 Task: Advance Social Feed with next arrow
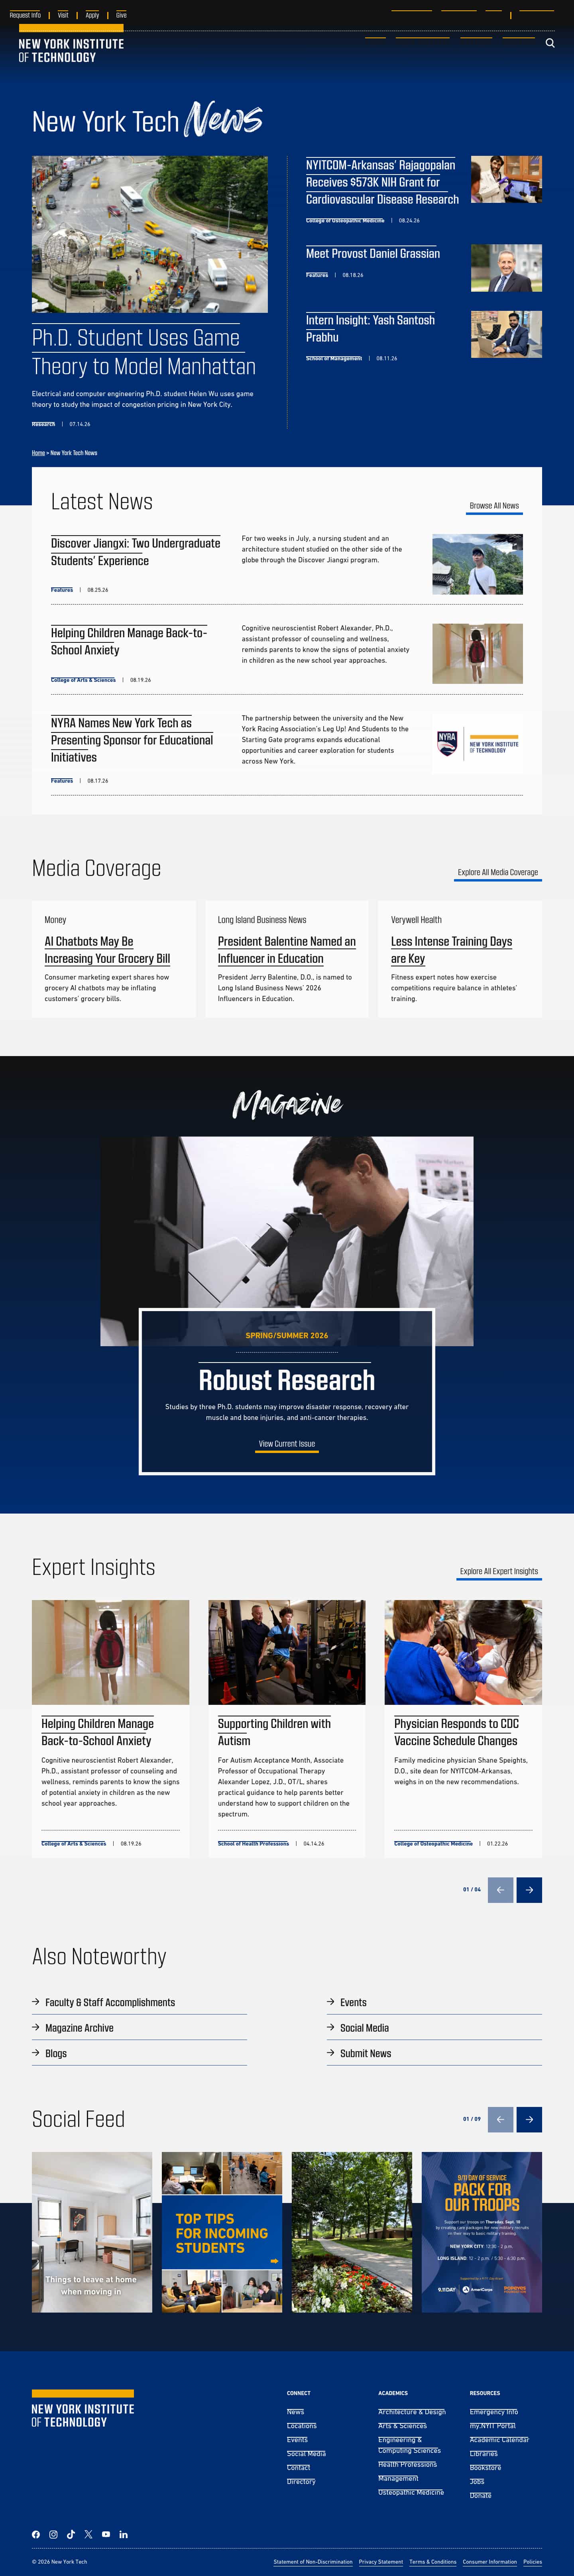click(x=529, y=2118)
